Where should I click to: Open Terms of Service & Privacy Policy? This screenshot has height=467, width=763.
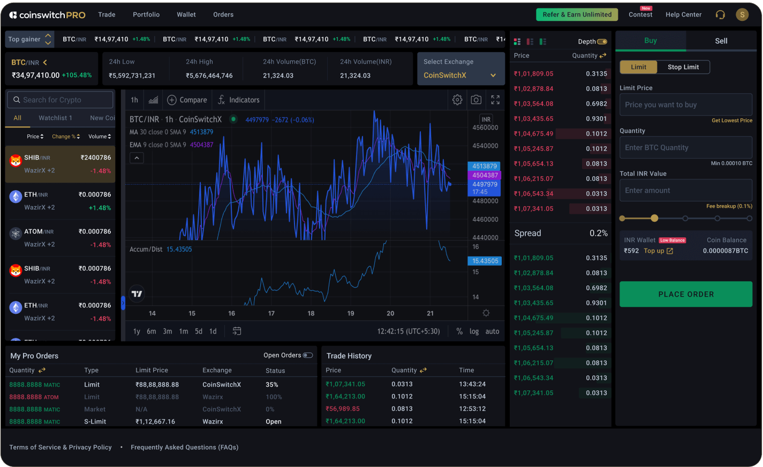coord(61,447)
